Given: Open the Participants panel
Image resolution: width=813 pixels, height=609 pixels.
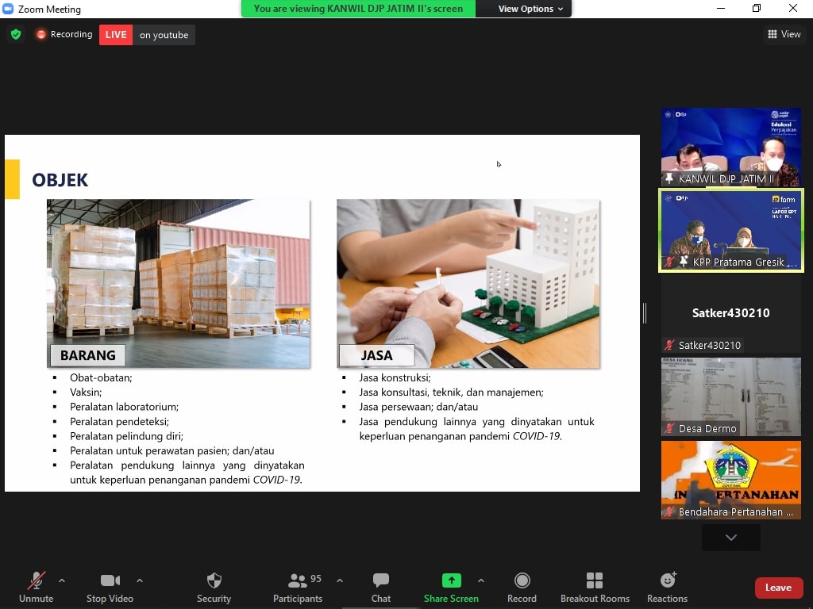Looking at the screenshot, I should point(298,587).
